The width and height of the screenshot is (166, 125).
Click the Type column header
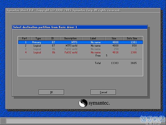tap(38, 38)
